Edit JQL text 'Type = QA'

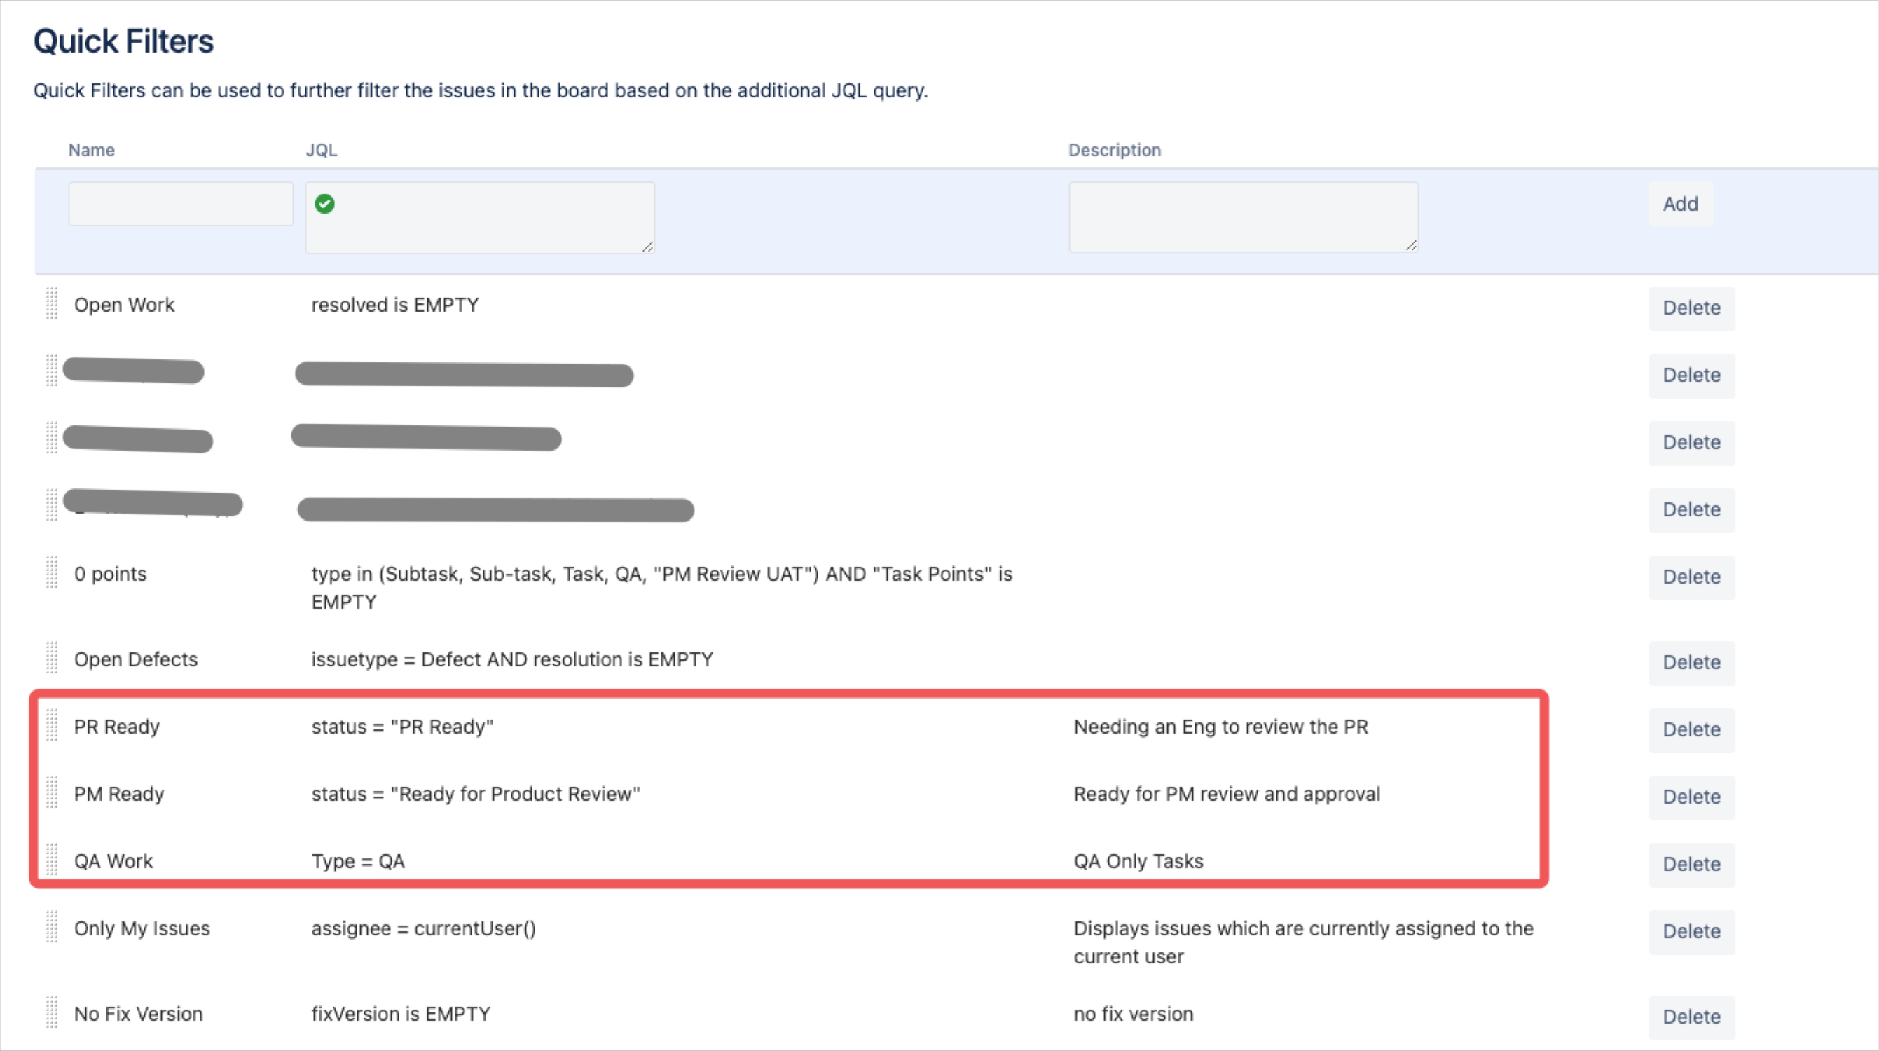point(358,861)
